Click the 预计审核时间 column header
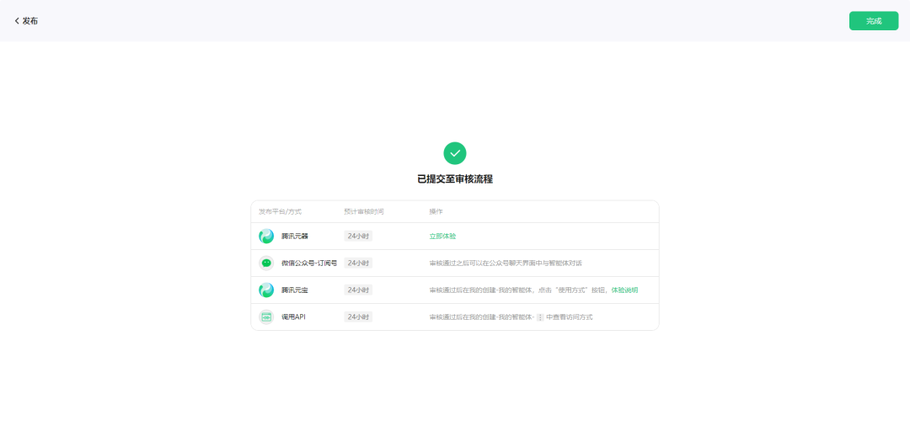Screen dimensions: 910x431 coord(364,212)
